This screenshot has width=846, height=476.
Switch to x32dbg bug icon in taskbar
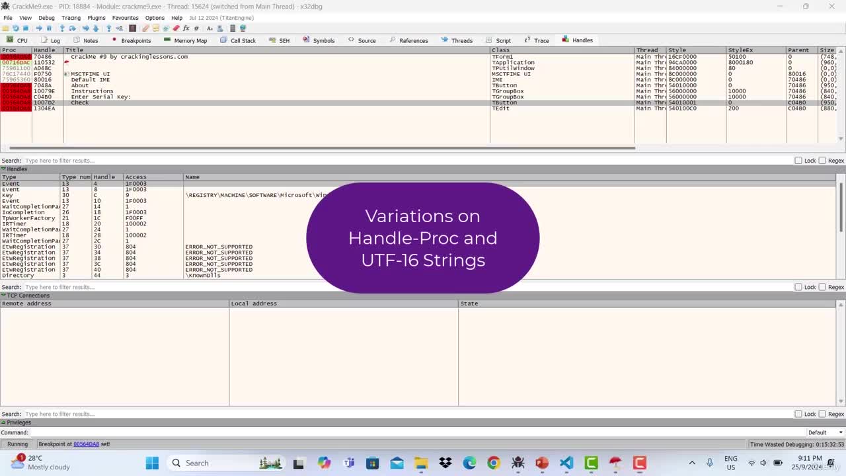click(x=518, y=463)
